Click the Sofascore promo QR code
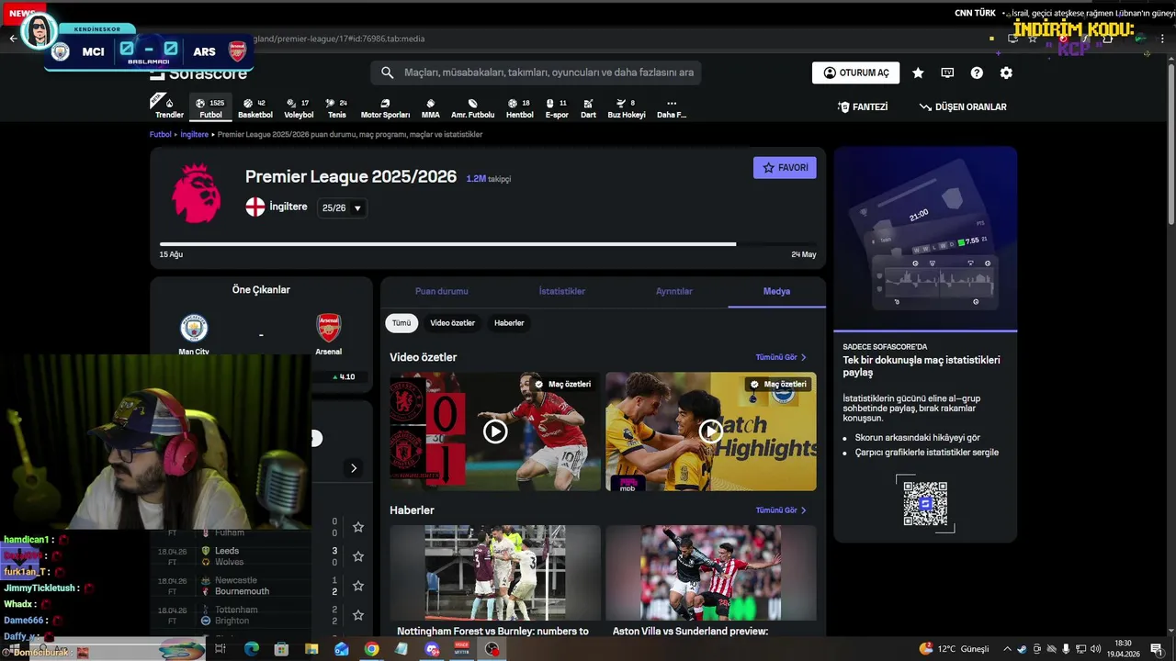 point(925,503)
